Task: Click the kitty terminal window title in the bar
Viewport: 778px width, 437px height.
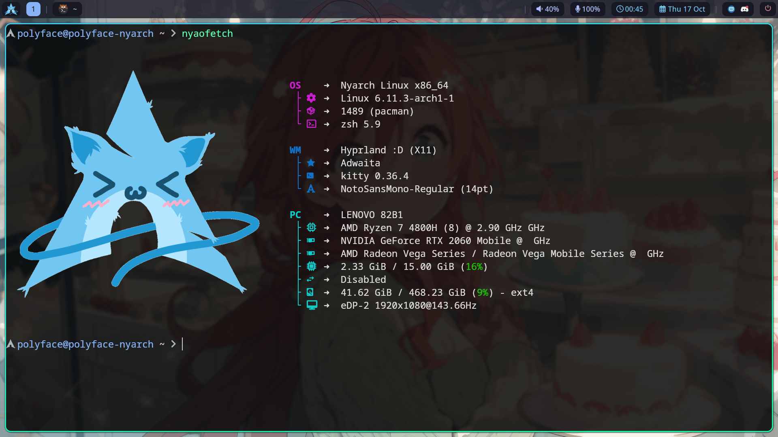Action: [x=68, y=9]
